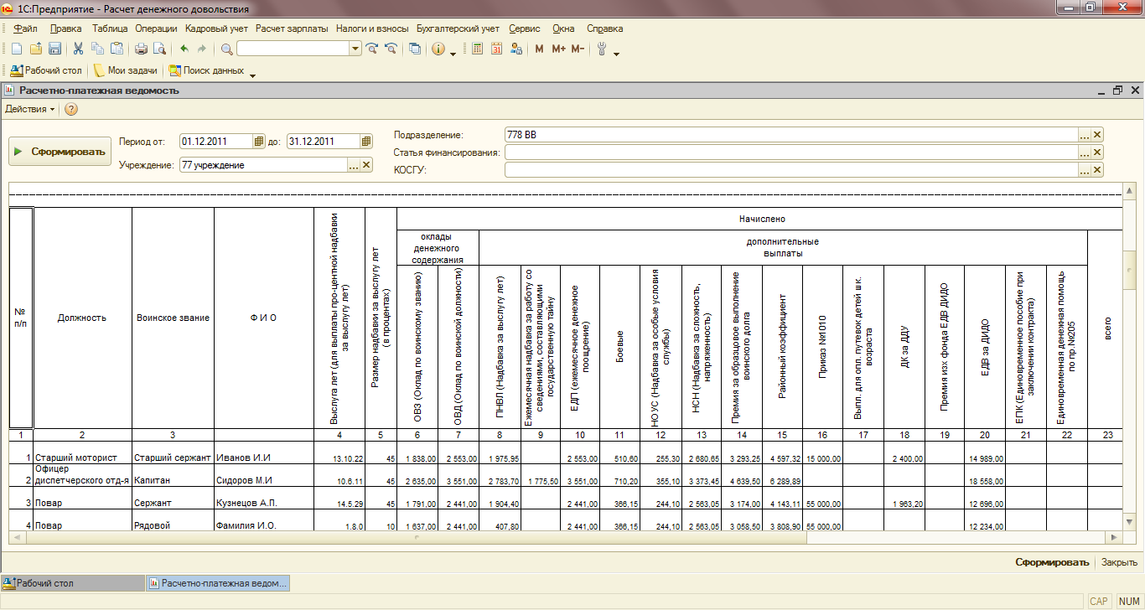Open the calendar picker for the до date

coord(366,142)
